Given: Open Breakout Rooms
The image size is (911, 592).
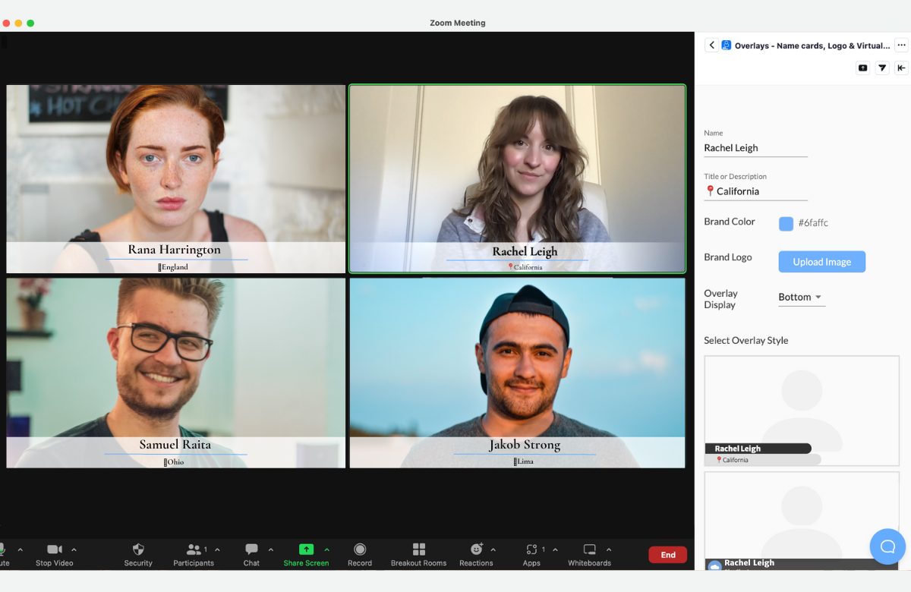Looking at the screenshot, I should click(418, 549).
